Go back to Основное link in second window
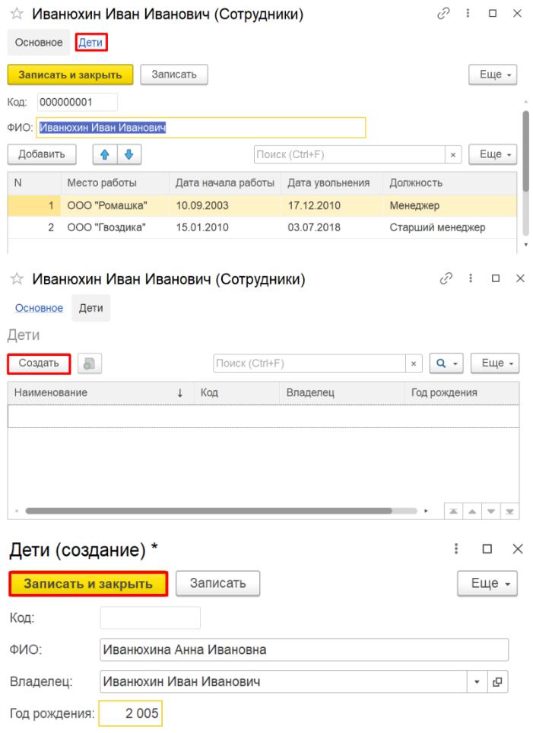The width and height of the screenshot is (533, 733). coord(39,308)
